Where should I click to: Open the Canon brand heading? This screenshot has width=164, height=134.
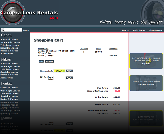[x=6, y=35]
